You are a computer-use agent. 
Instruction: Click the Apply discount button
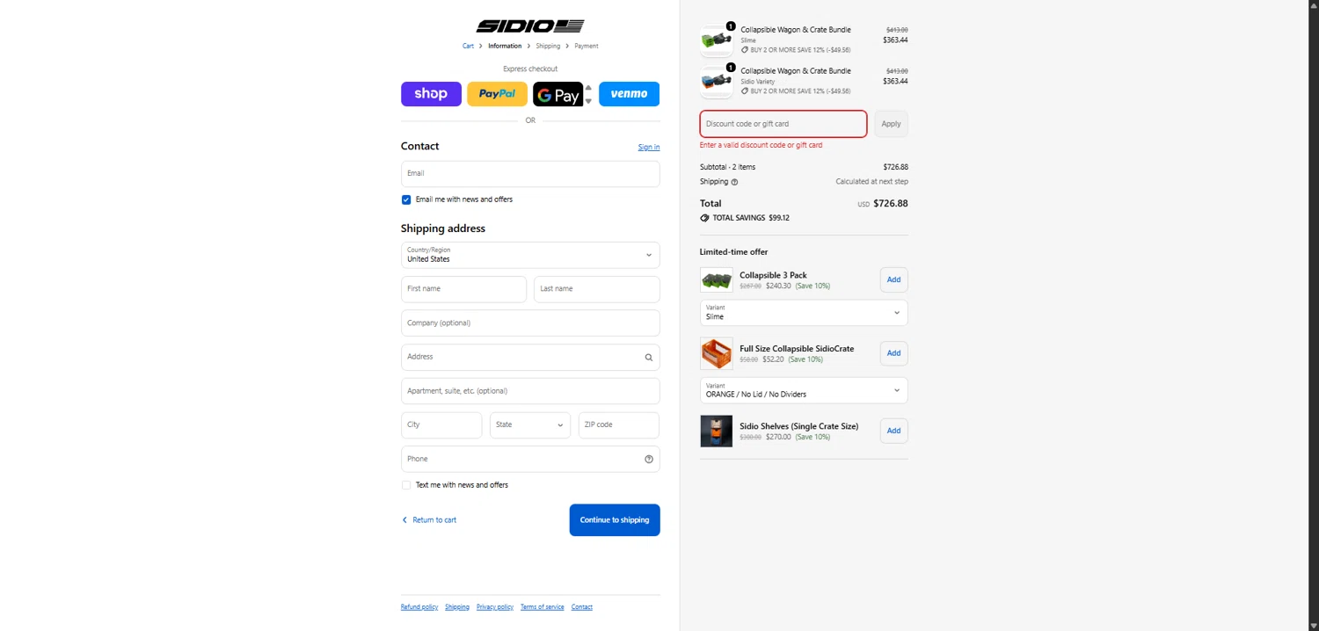pos(891,124)
